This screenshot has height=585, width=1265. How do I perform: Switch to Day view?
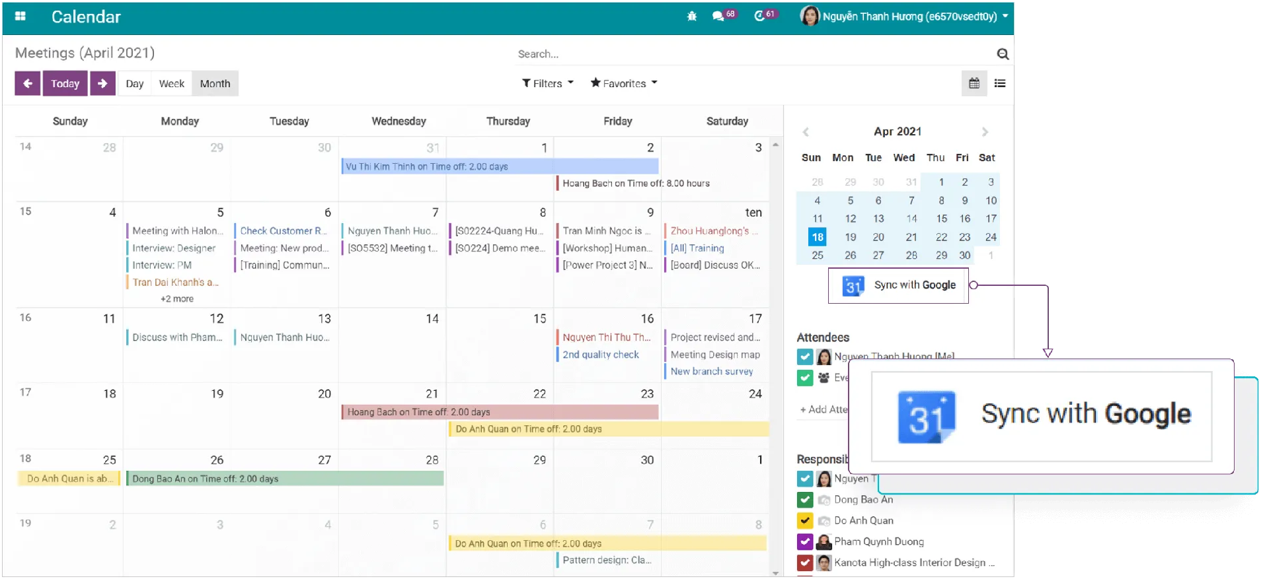point(135,84)
